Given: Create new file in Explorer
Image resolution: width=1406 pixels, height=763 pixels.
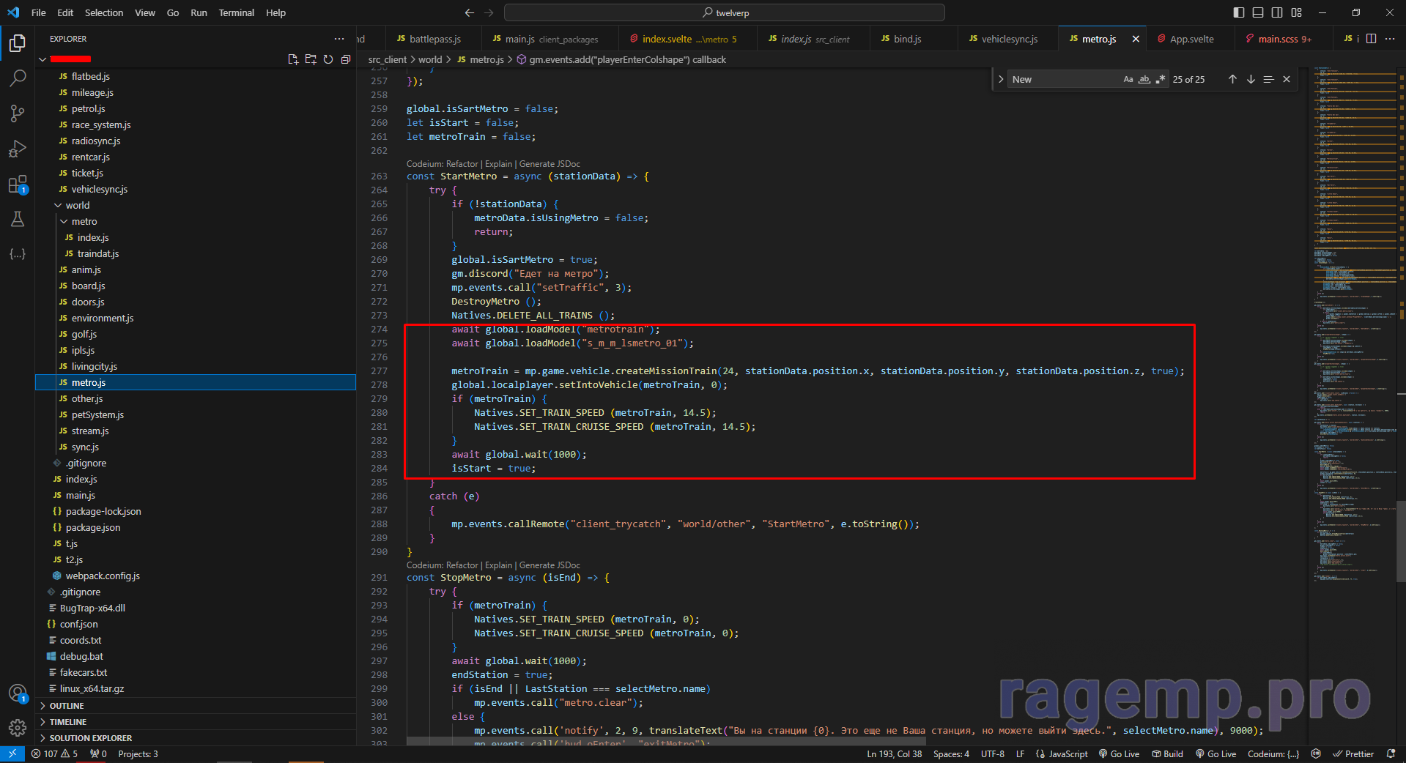Looking at the screenshot, I should (293, 59).
